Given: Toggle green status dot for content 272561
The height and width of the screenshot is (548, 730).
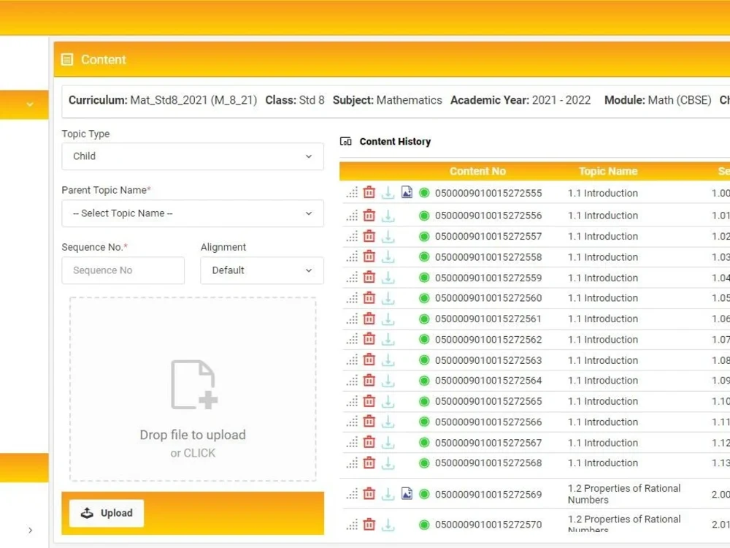Looking at the screenshot, I should click(424, 319).
